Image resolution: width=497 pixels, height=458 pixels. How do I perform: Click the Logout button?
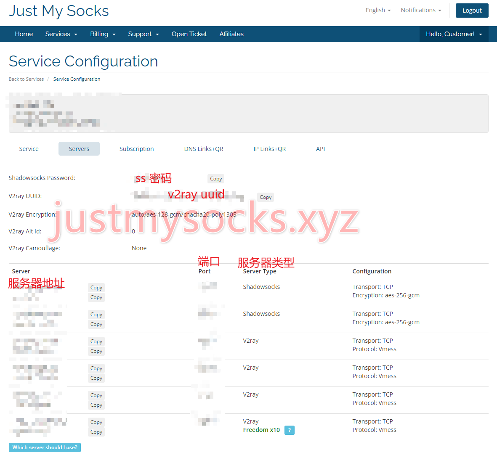coord(472,11)
